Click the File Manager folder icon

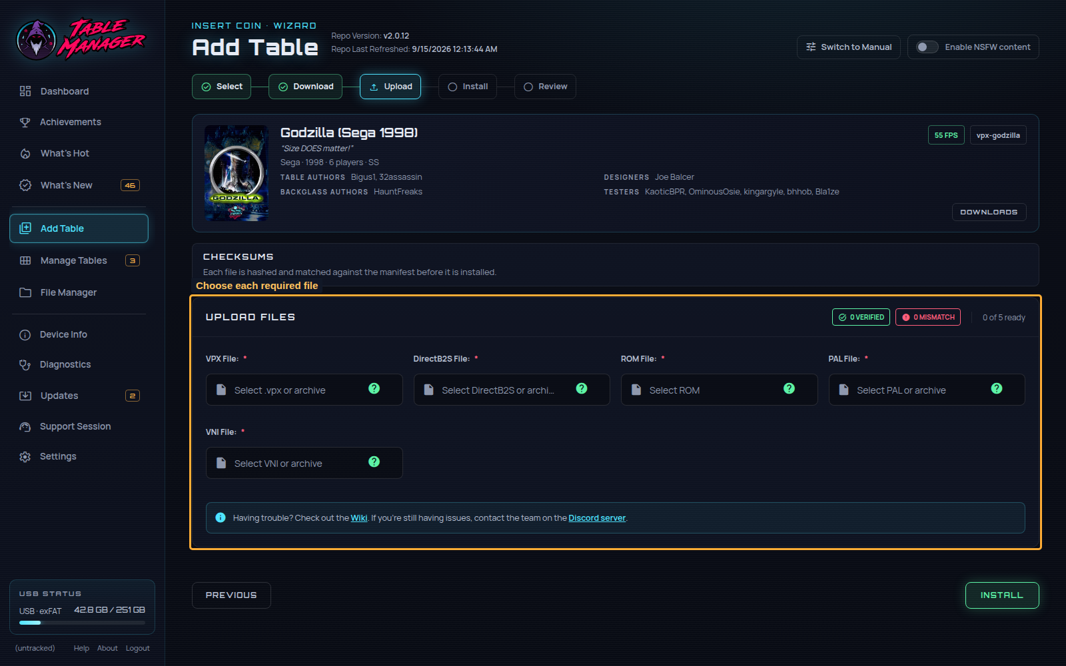click(25, 292)
